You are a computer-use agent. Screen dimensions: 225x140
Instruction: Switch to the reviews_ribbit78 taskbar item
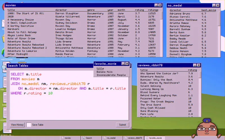[x=133, y=138]
